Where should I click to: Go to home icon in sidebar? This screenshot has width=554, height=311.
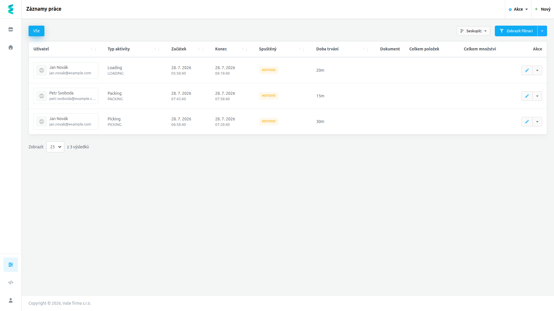[x=11, y=47]
